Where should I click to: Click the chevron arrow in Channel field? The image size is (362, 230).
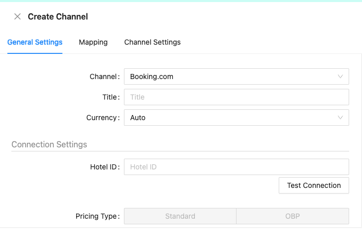[x=340, y=76]
